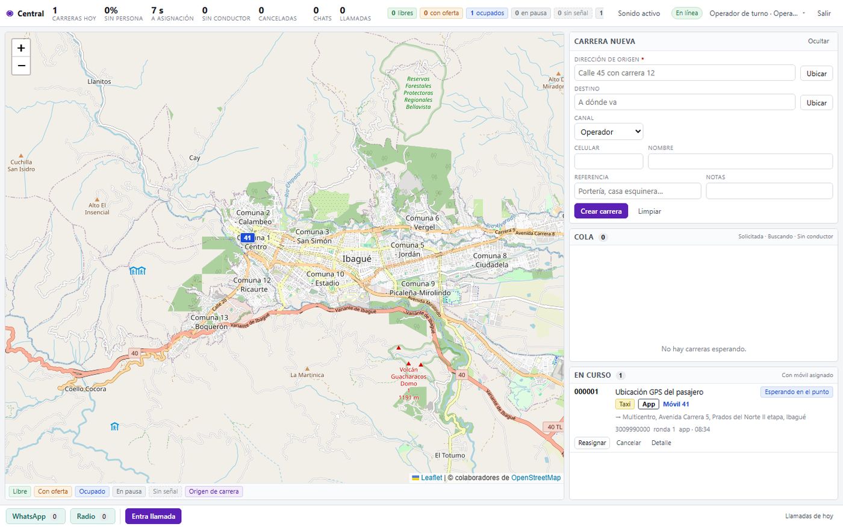This screenshot has width=843, height=527.
Task: Click the Sin señal legend chip
Action: click(165, 491)
